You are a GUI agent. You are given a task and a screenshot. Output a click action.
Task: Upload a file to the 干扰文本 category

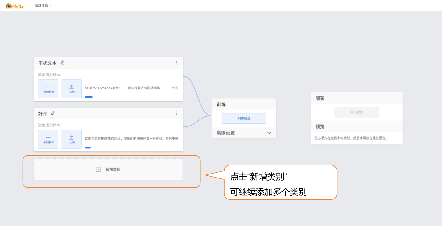tap(72, 89)
